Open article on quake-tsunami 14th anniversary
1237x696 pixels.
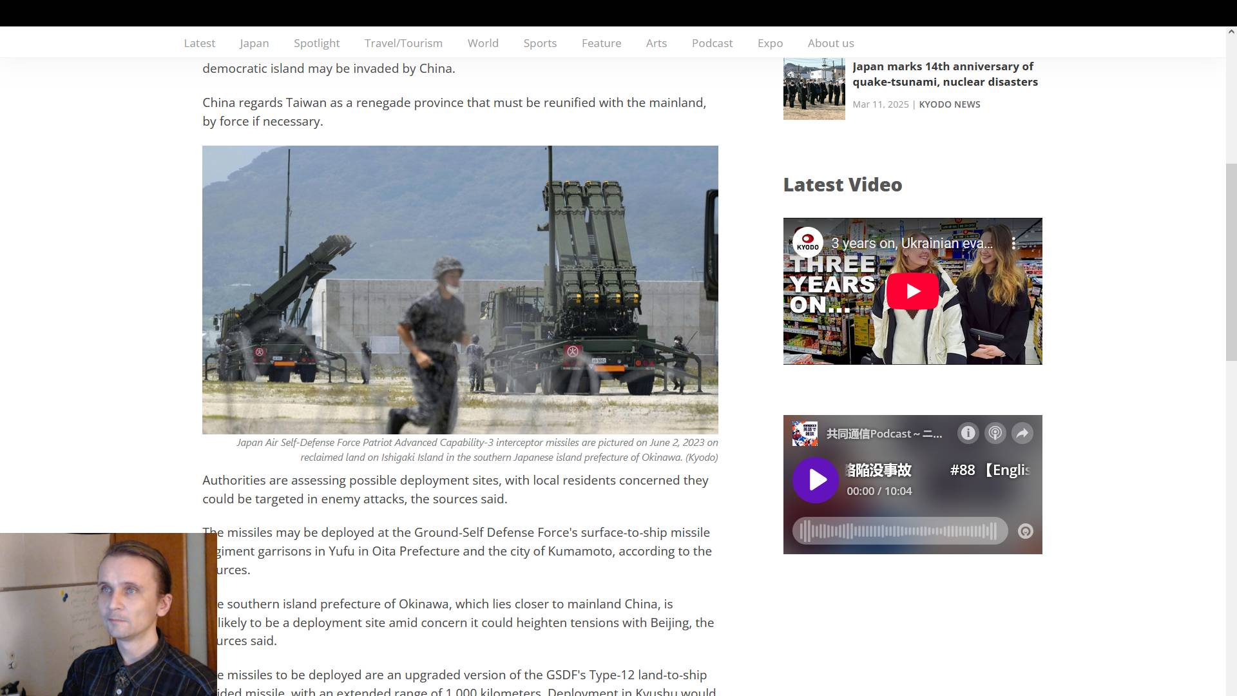[945, 74]
